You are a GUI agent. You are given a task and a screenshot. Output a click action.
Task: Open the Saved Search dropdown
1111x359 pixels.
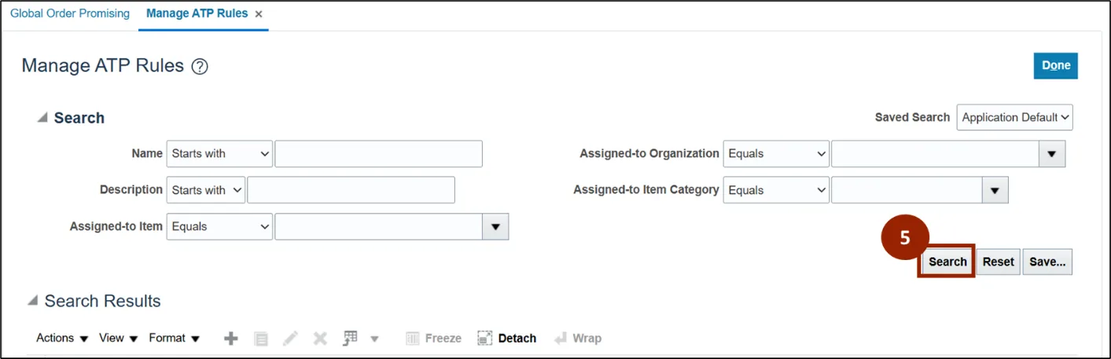click(1014, 118)
